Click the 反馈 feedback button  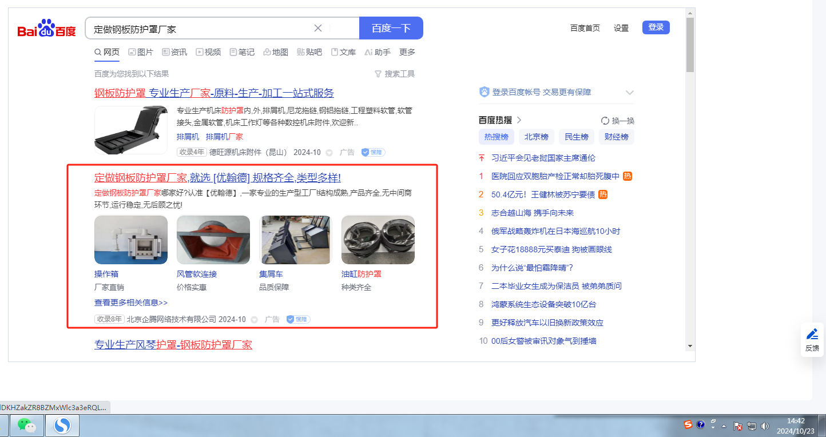coord(812,340)
